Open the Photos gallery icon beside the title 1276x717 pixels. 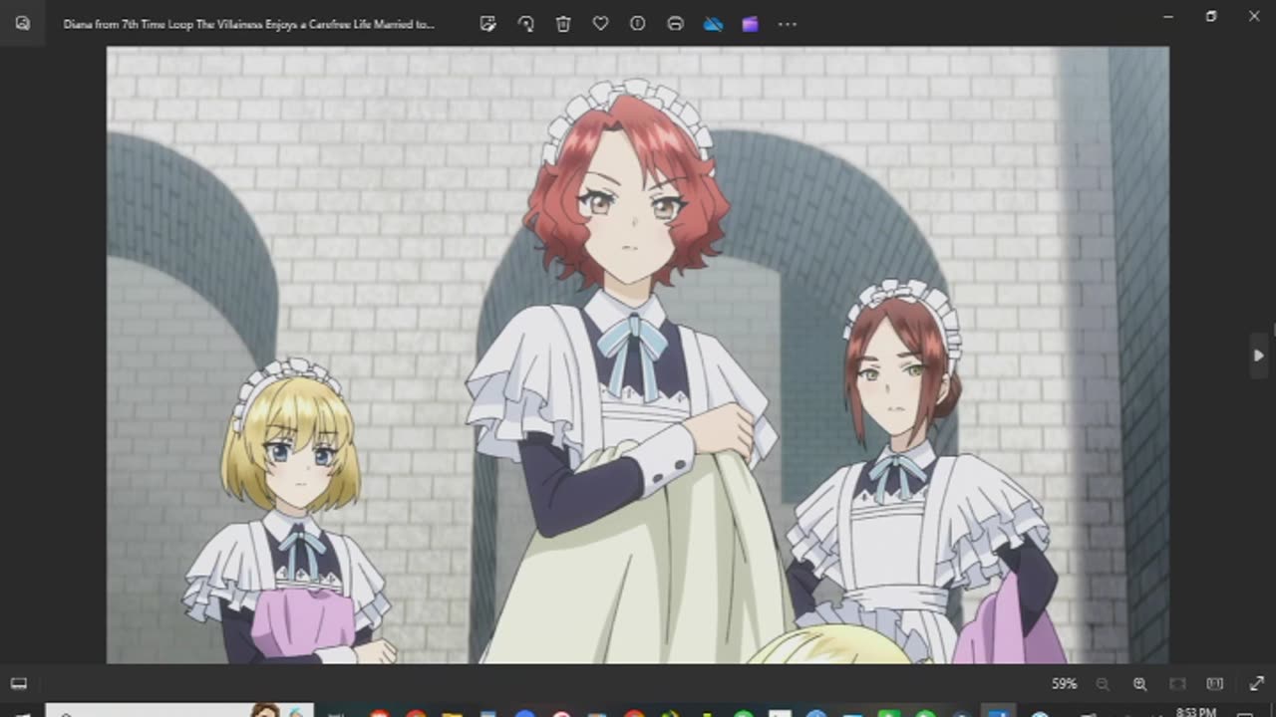point(23,24)
